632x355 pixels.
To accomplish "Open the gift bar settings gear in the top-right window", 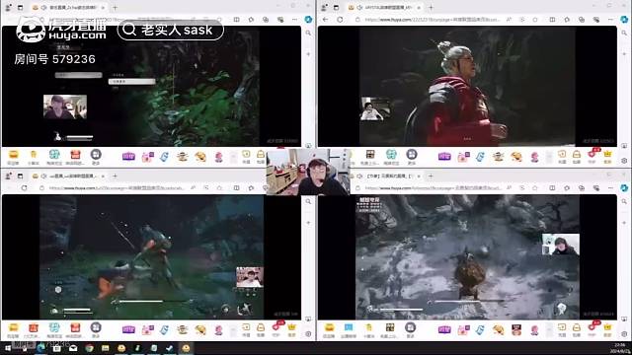I will (624, 160).
